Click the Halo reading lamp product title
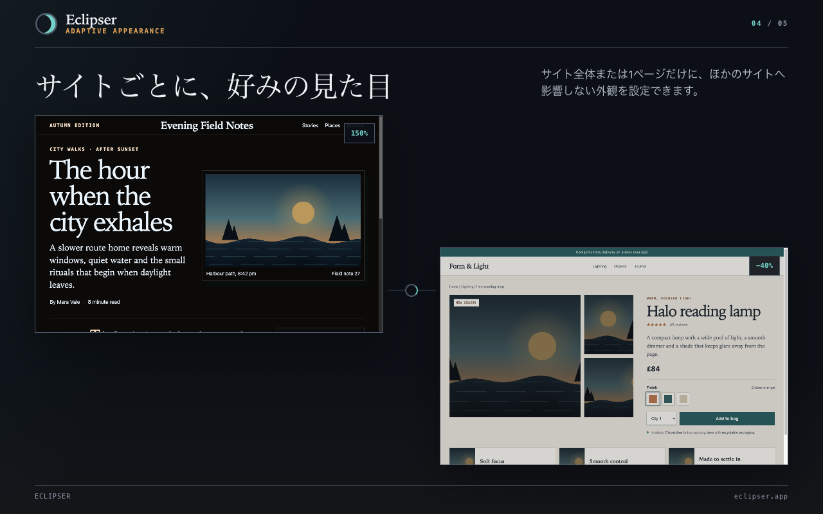Viewport: 823px width, 514px height. [x=703, y=312]
